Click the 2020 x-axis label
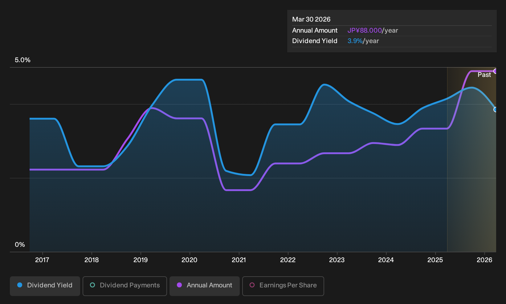The width and height of the screenshot is (506, 304). pyautogui.click(x=190, y=260)
